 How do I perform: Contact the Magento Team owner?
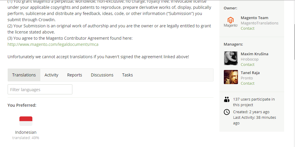247,29
